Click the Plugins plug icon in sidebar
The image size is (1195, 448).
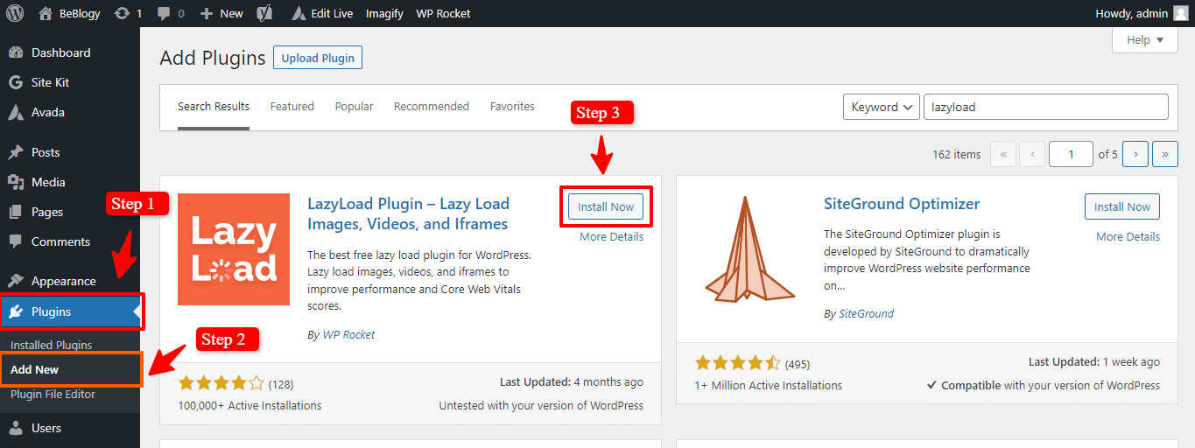coord(16,311)
